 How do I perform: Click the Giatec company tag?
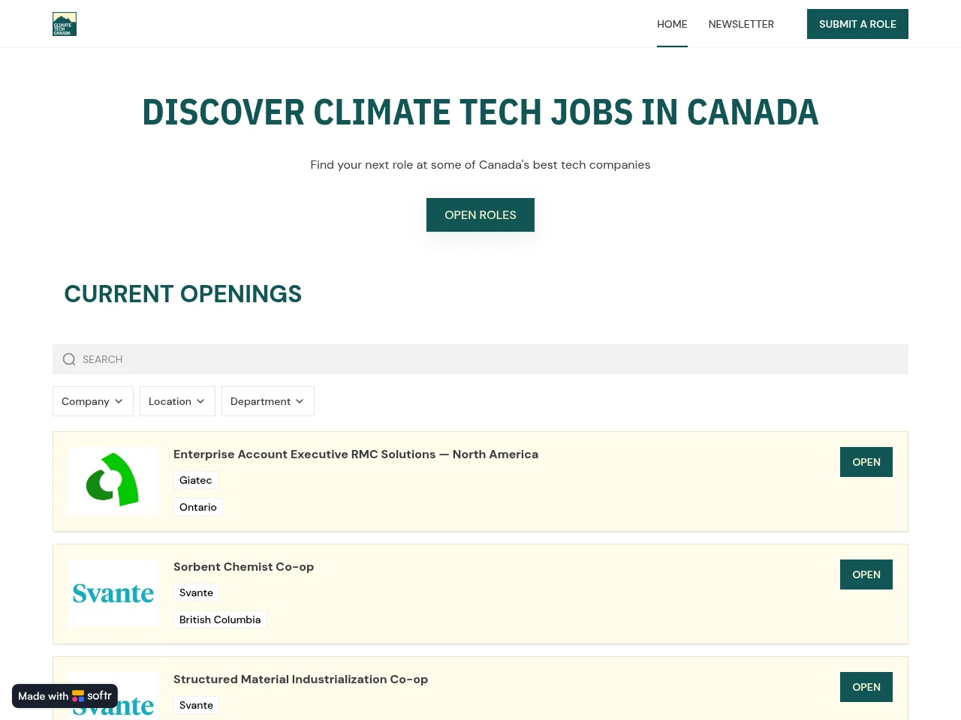tap(196, 480)
